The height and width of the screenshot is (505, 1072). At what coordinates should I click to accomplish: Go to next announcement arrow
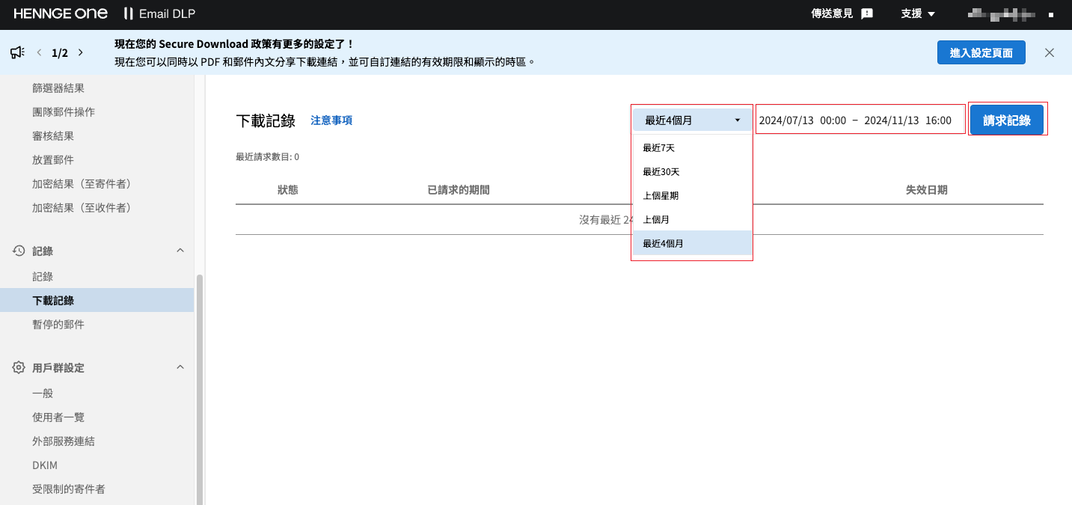click(x=81, y=52)
